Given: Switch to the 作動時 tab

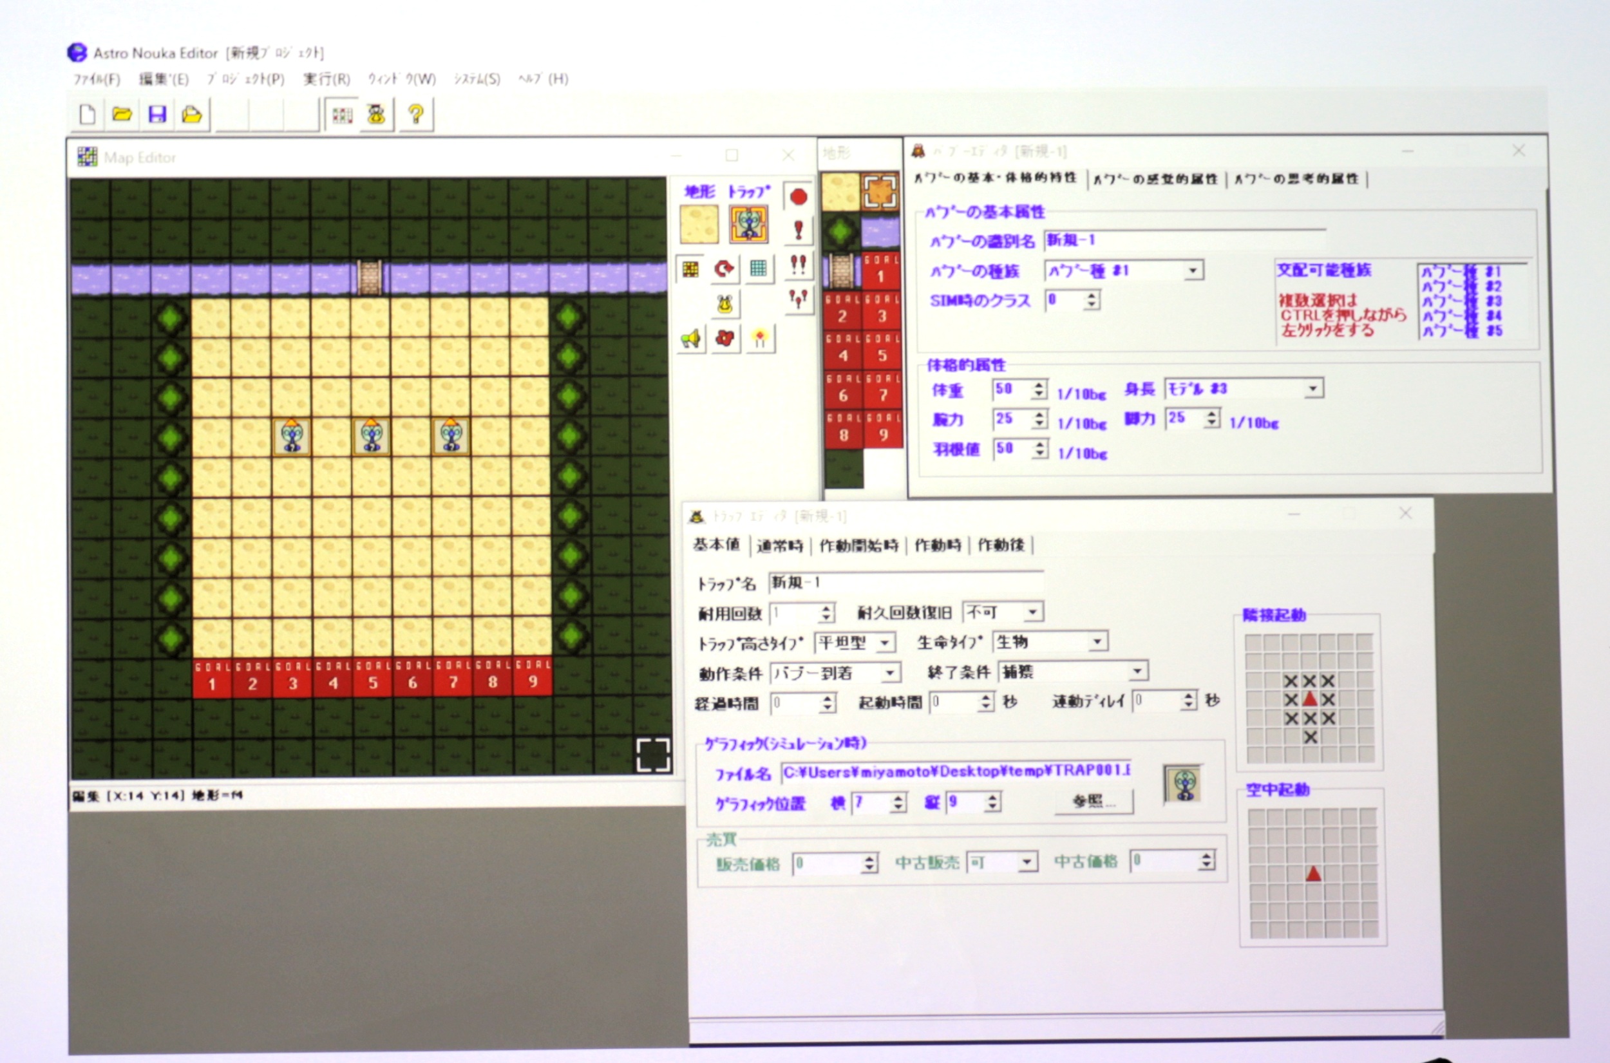Looking at the screenshot, I should tap(938, 545).
